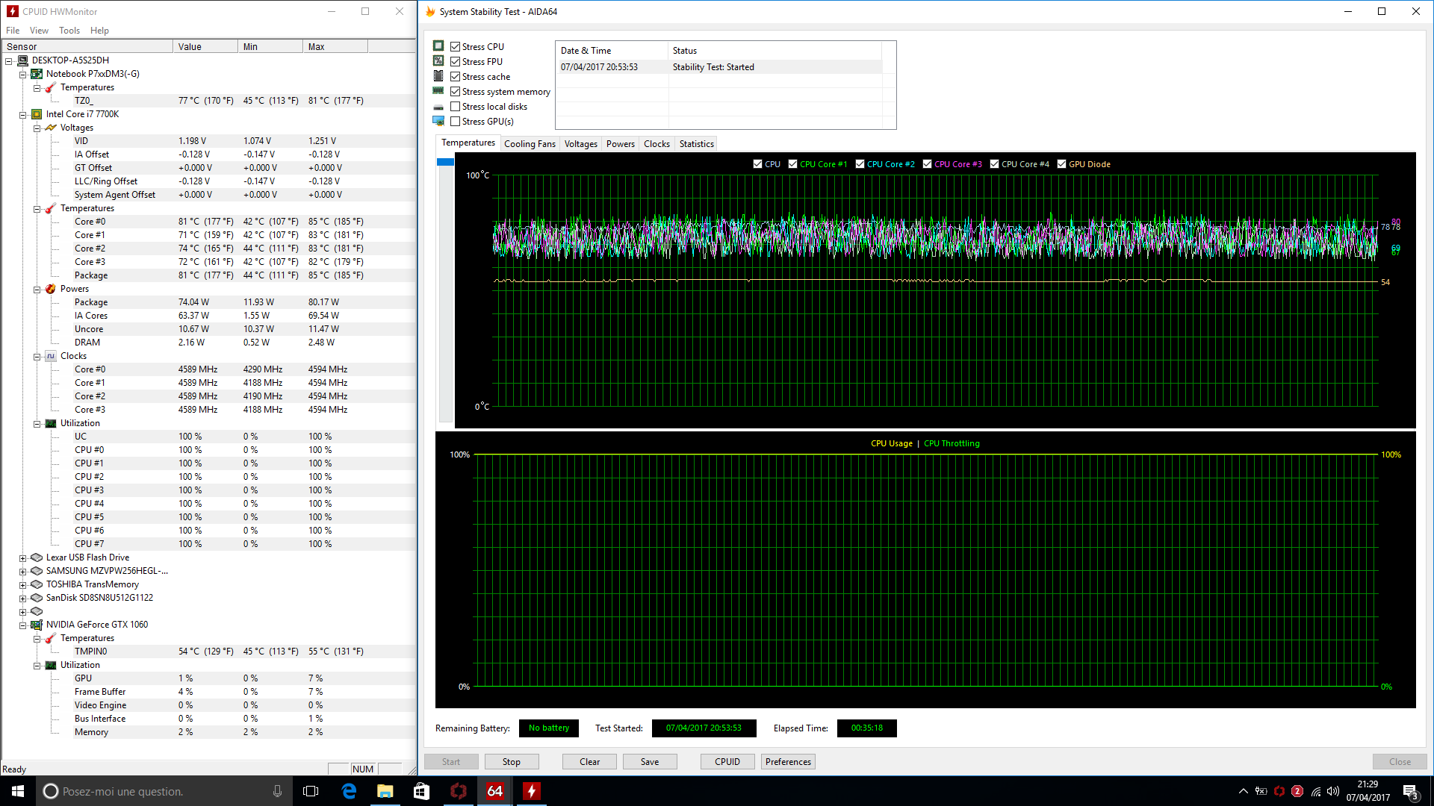The width and height of the screenshot is (1434, 806).
Task: Expand the SanDisk SD8SN8U512G1122 node
Action: coord(22,599)
